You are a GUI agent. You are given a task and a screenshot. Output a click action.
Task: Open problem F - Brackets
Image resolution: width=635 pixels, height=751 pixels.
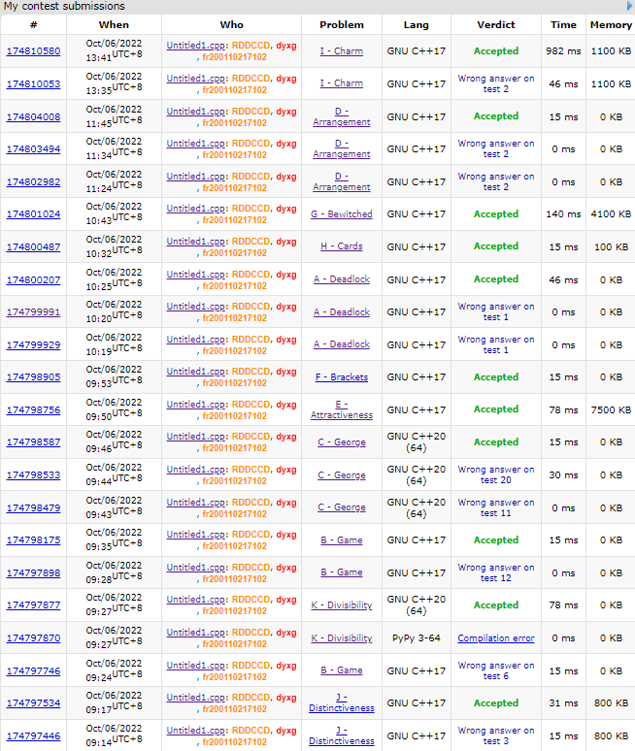[x=341, y=377]
